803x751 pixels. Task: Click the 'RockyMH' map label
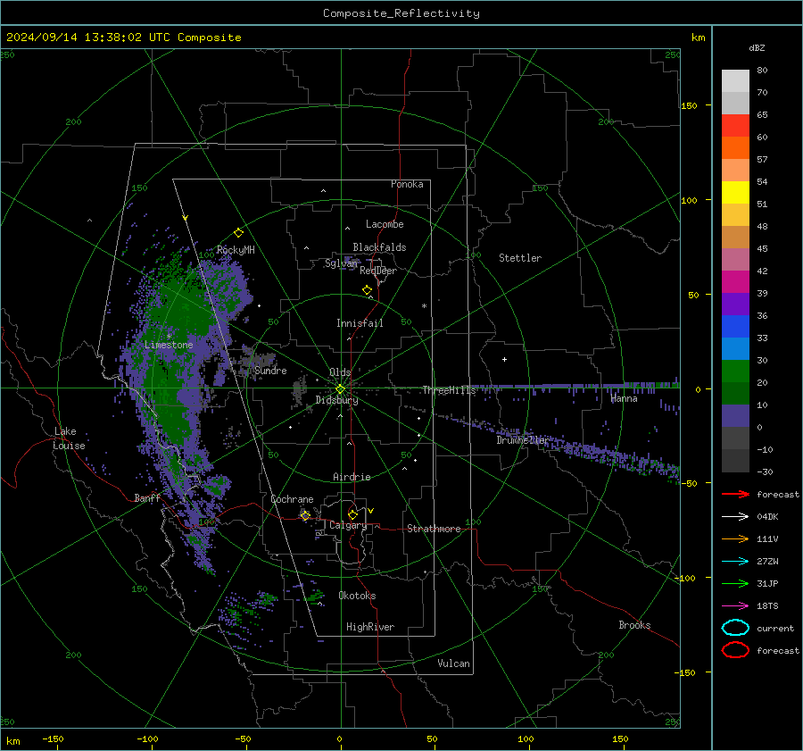236,250
